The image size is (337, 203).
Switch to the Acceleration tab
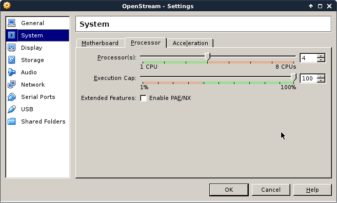190,43
